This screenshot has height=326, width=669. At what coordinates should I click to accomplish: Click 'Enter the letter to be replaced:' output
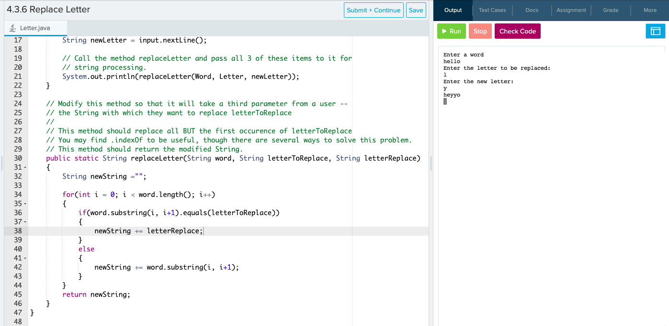pyautogui.click(x=497, y=68)
